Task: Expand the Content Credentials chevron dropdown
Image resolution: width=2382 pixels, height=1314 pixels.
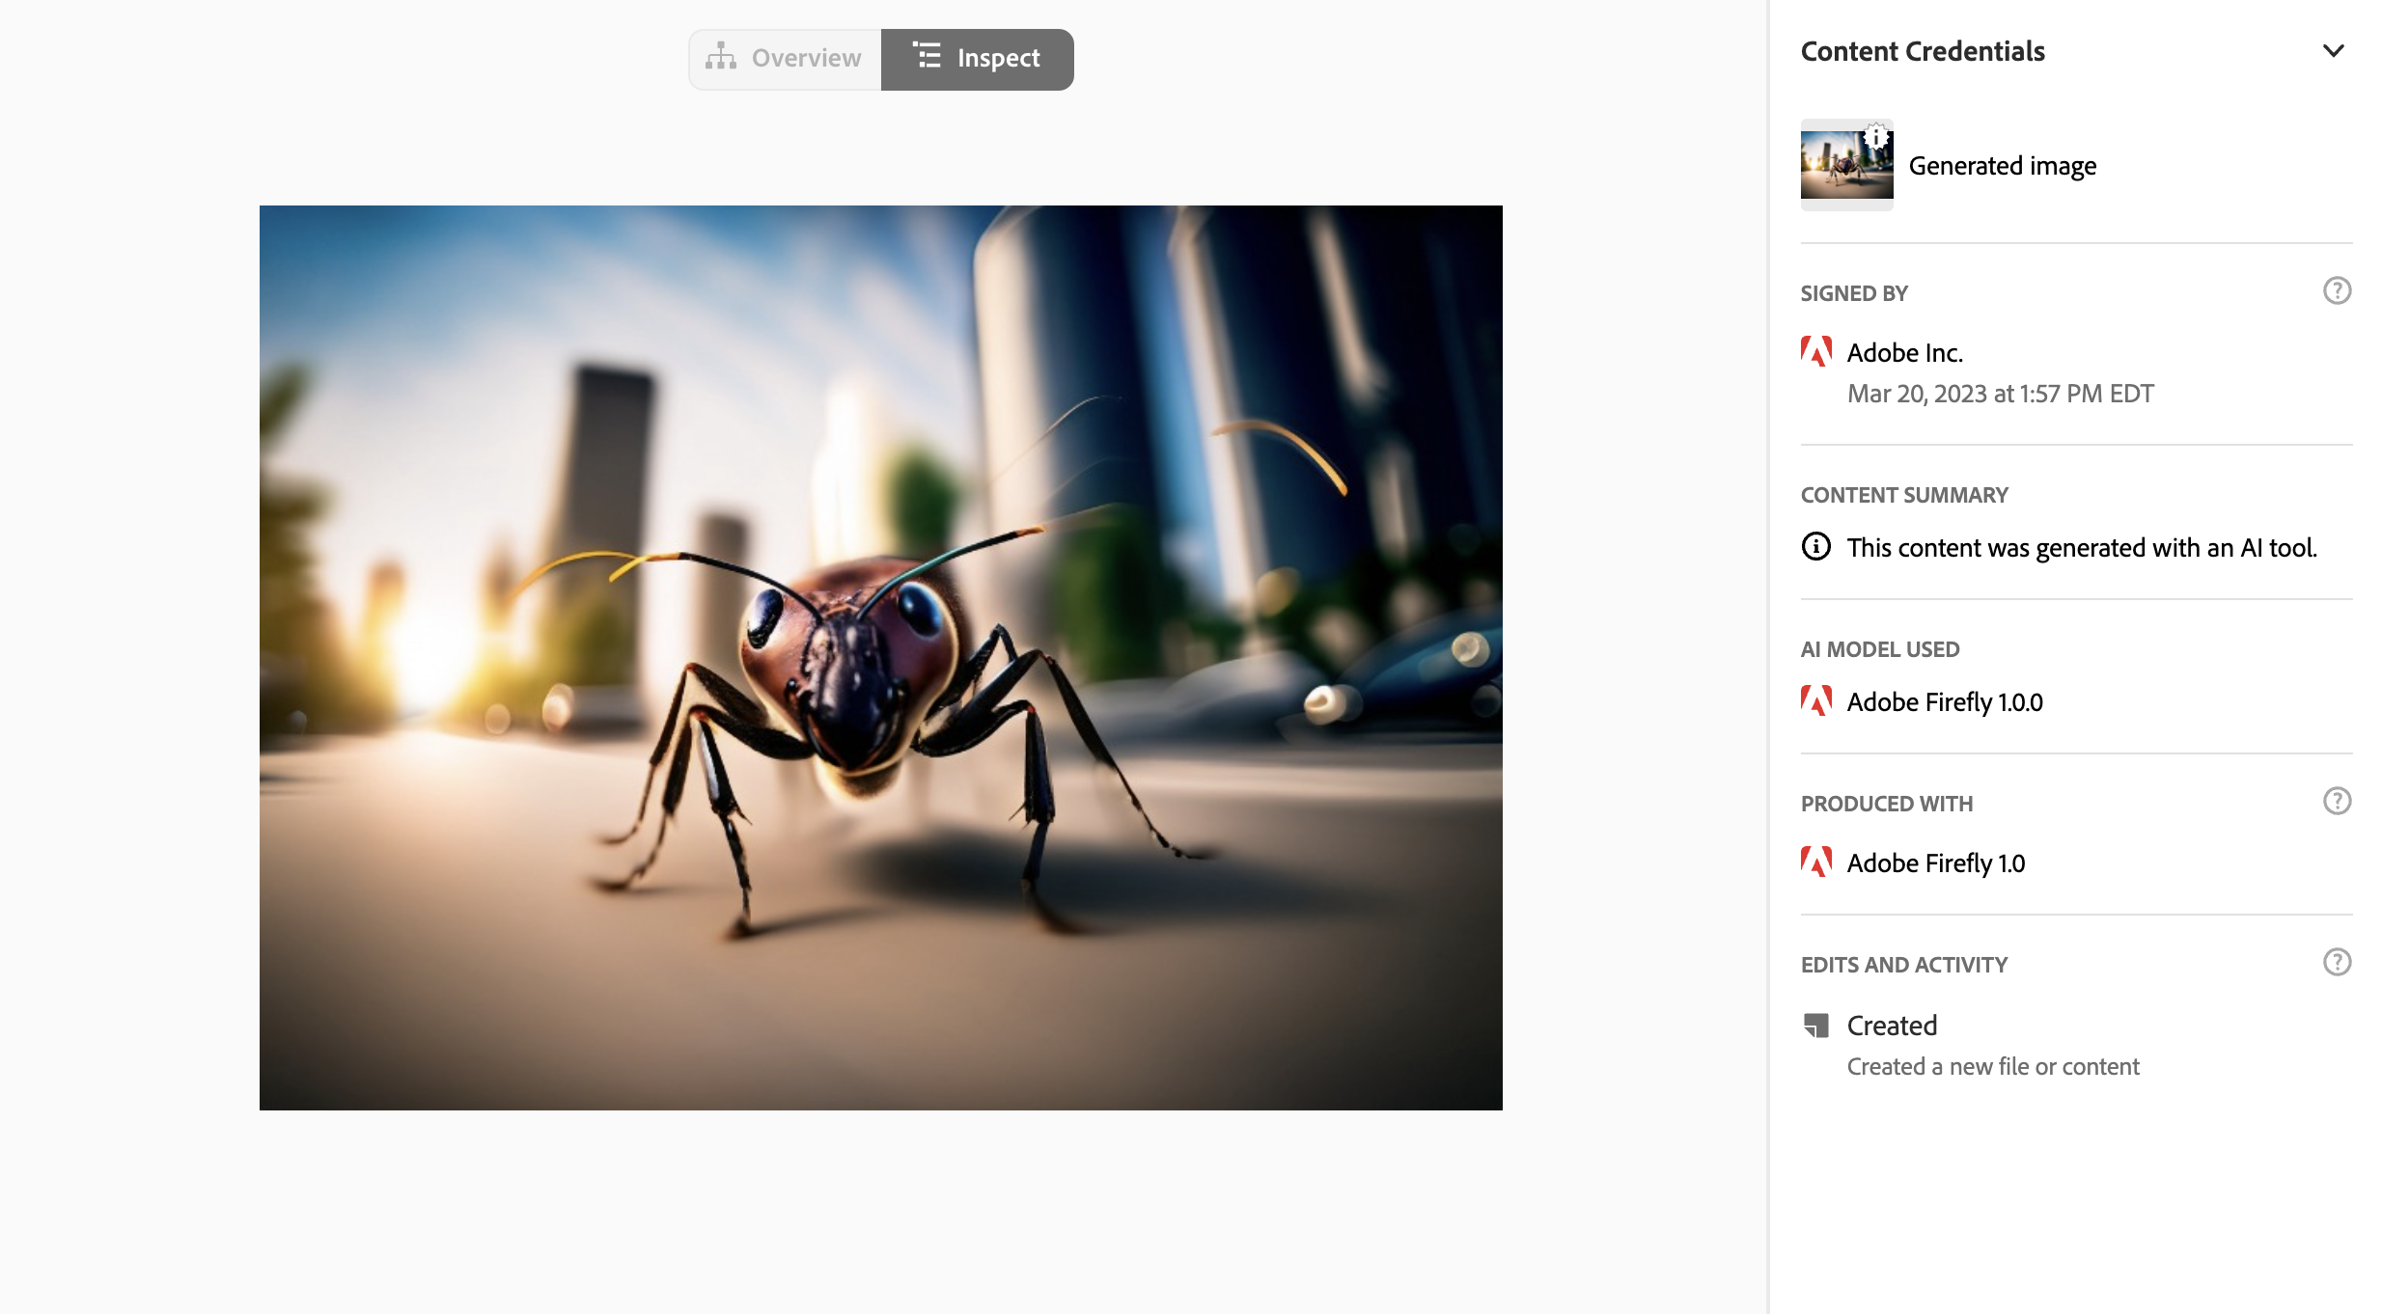Action: [x=2335, y=50]
